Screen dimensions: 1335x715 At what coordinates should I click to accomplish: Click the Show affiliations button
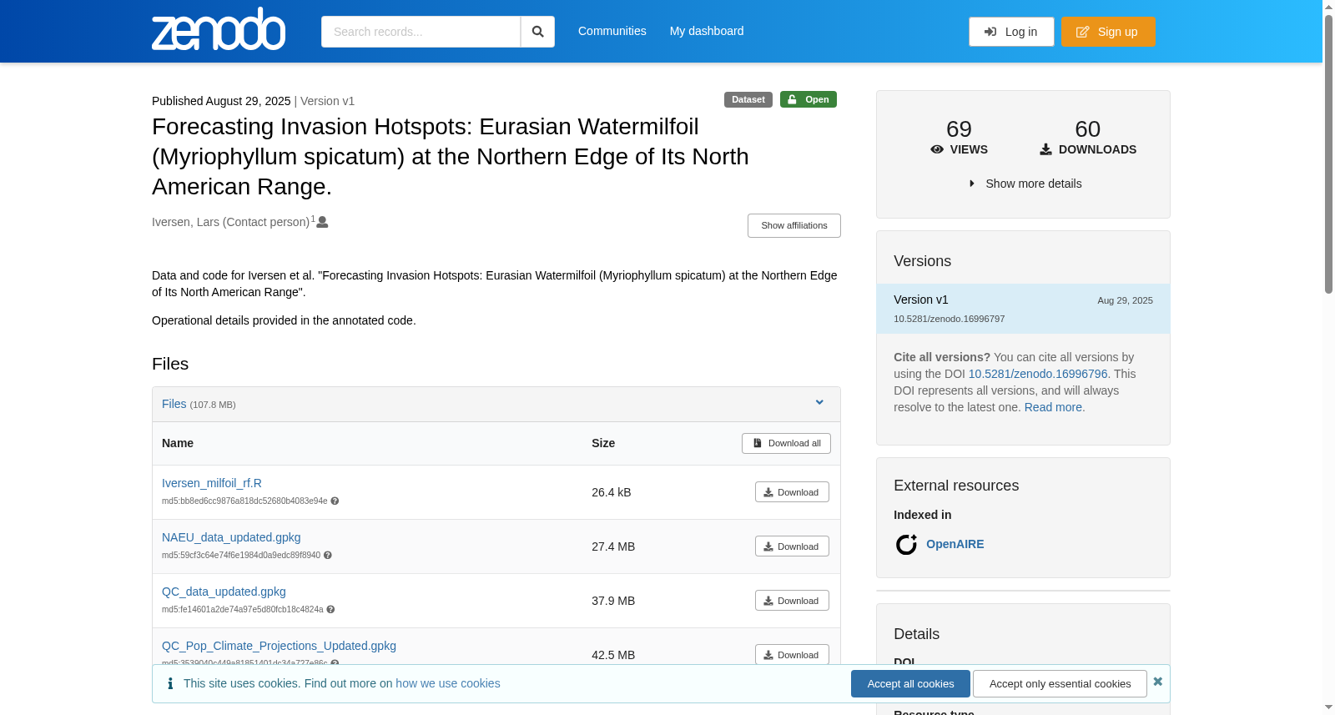[x=794, y=225]
